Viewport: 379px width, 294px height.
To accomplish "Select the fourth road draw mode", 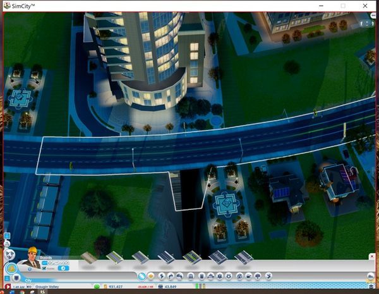I will 61,263.
